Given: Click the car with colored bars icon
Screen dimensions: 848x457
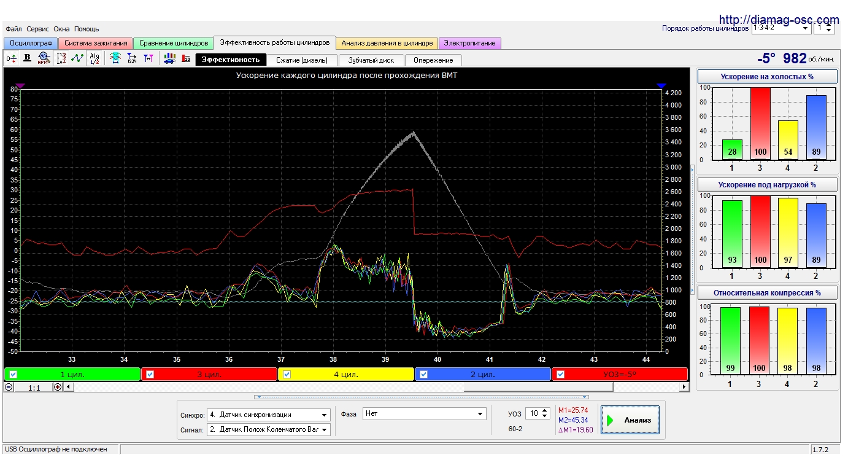Looking at the screenshot, I should [170, 58].
